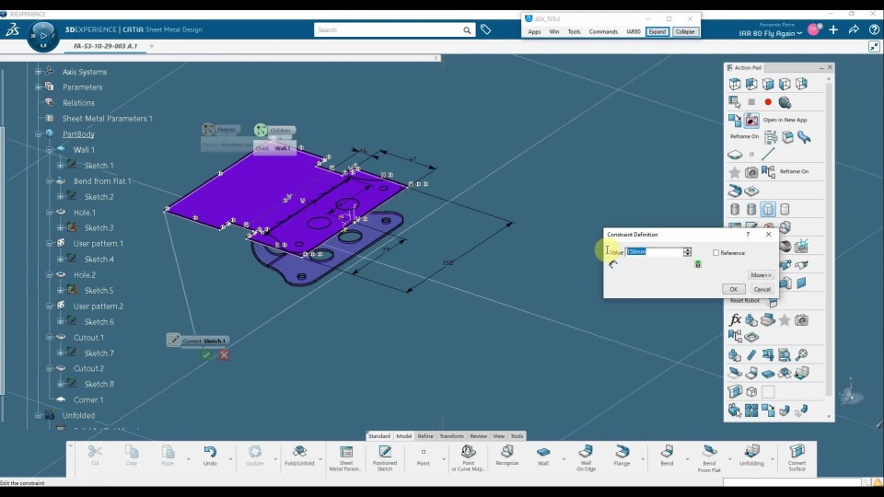Select the Flange tool
The width and height of the screenshot is (884, 497).
coord(622,455)
